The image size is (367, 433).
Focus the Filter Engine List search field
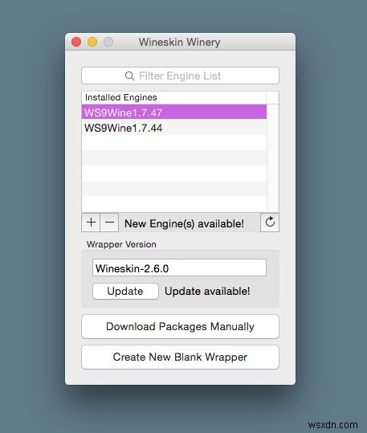click(x=180, y=76)
